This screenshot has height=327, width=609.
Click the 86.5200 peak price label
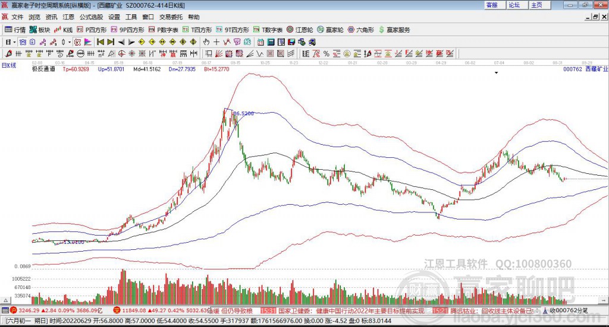point(243,113)
